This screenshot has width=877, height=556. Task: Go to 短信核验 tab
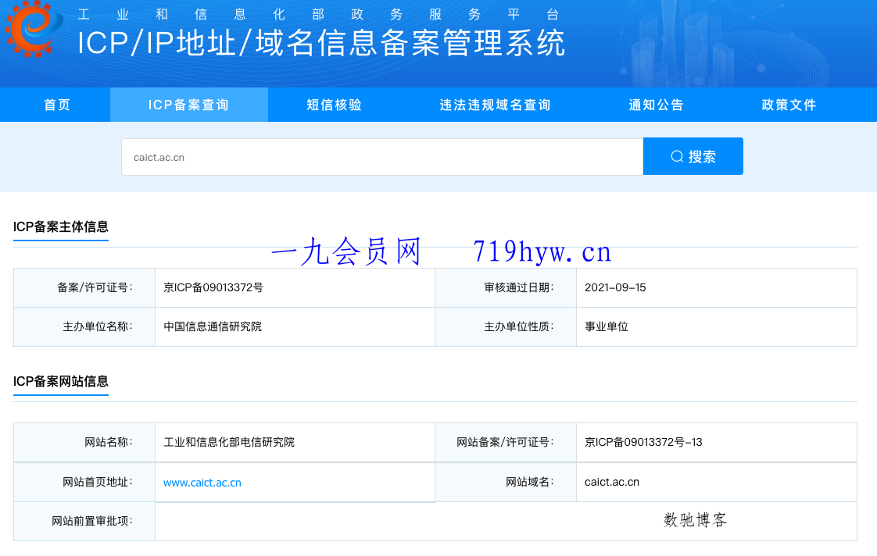coord(335,105)
